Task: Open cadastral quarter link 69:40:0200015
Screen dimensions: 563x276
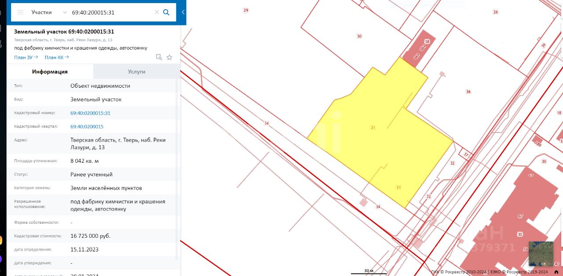Action: [87, 127]
